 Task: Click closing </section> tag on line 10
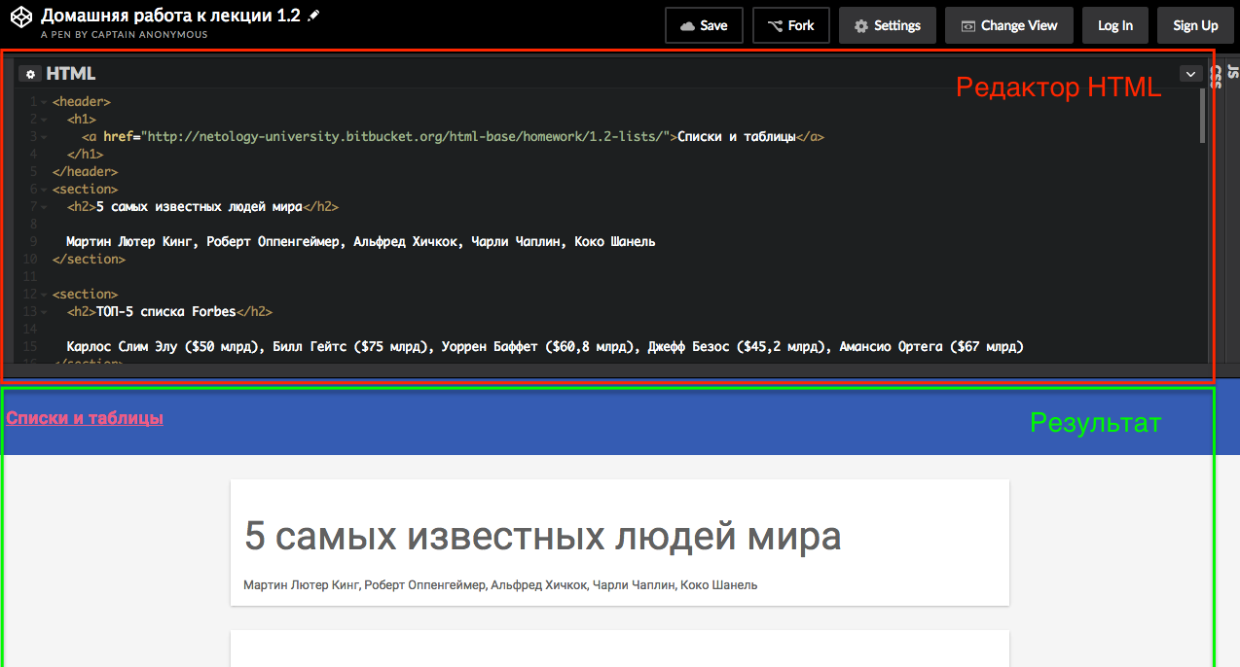coord(89,260)
